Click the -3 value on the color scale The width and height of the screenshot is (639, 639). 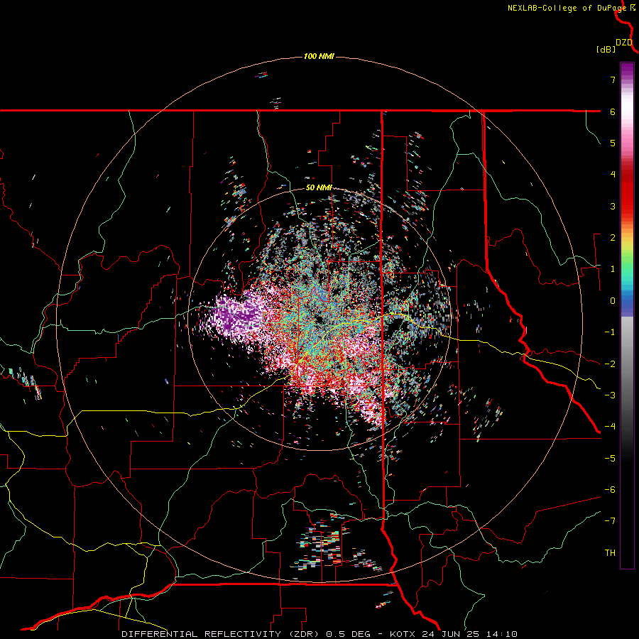tap(610, 395)
